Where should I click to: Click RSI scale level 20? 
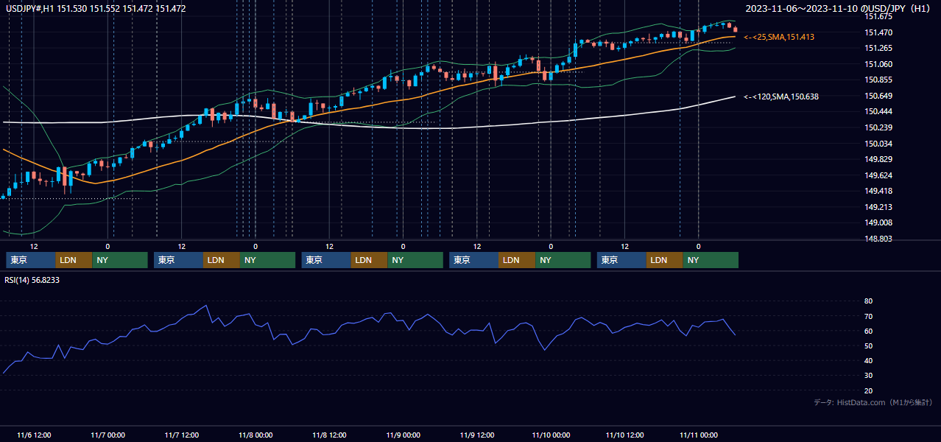868,390
